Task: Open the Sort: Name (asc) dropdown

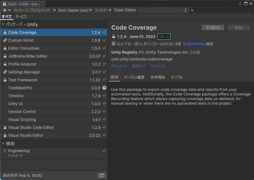Action: [x=75, y=10]
